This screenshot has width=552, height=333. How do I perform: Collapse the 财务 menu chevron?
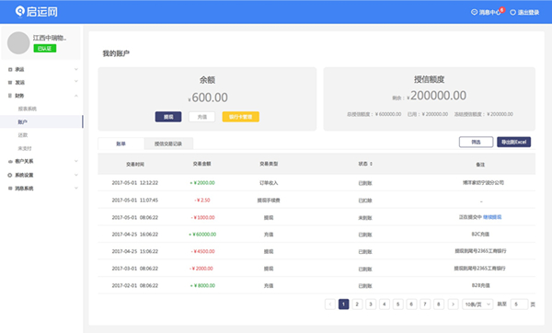point(76,96)
